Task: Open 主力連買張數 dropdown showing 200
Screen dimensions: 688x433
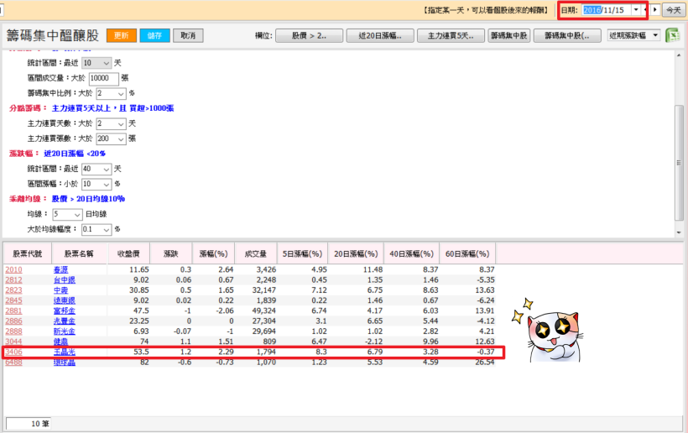Action: coord(111,138)
